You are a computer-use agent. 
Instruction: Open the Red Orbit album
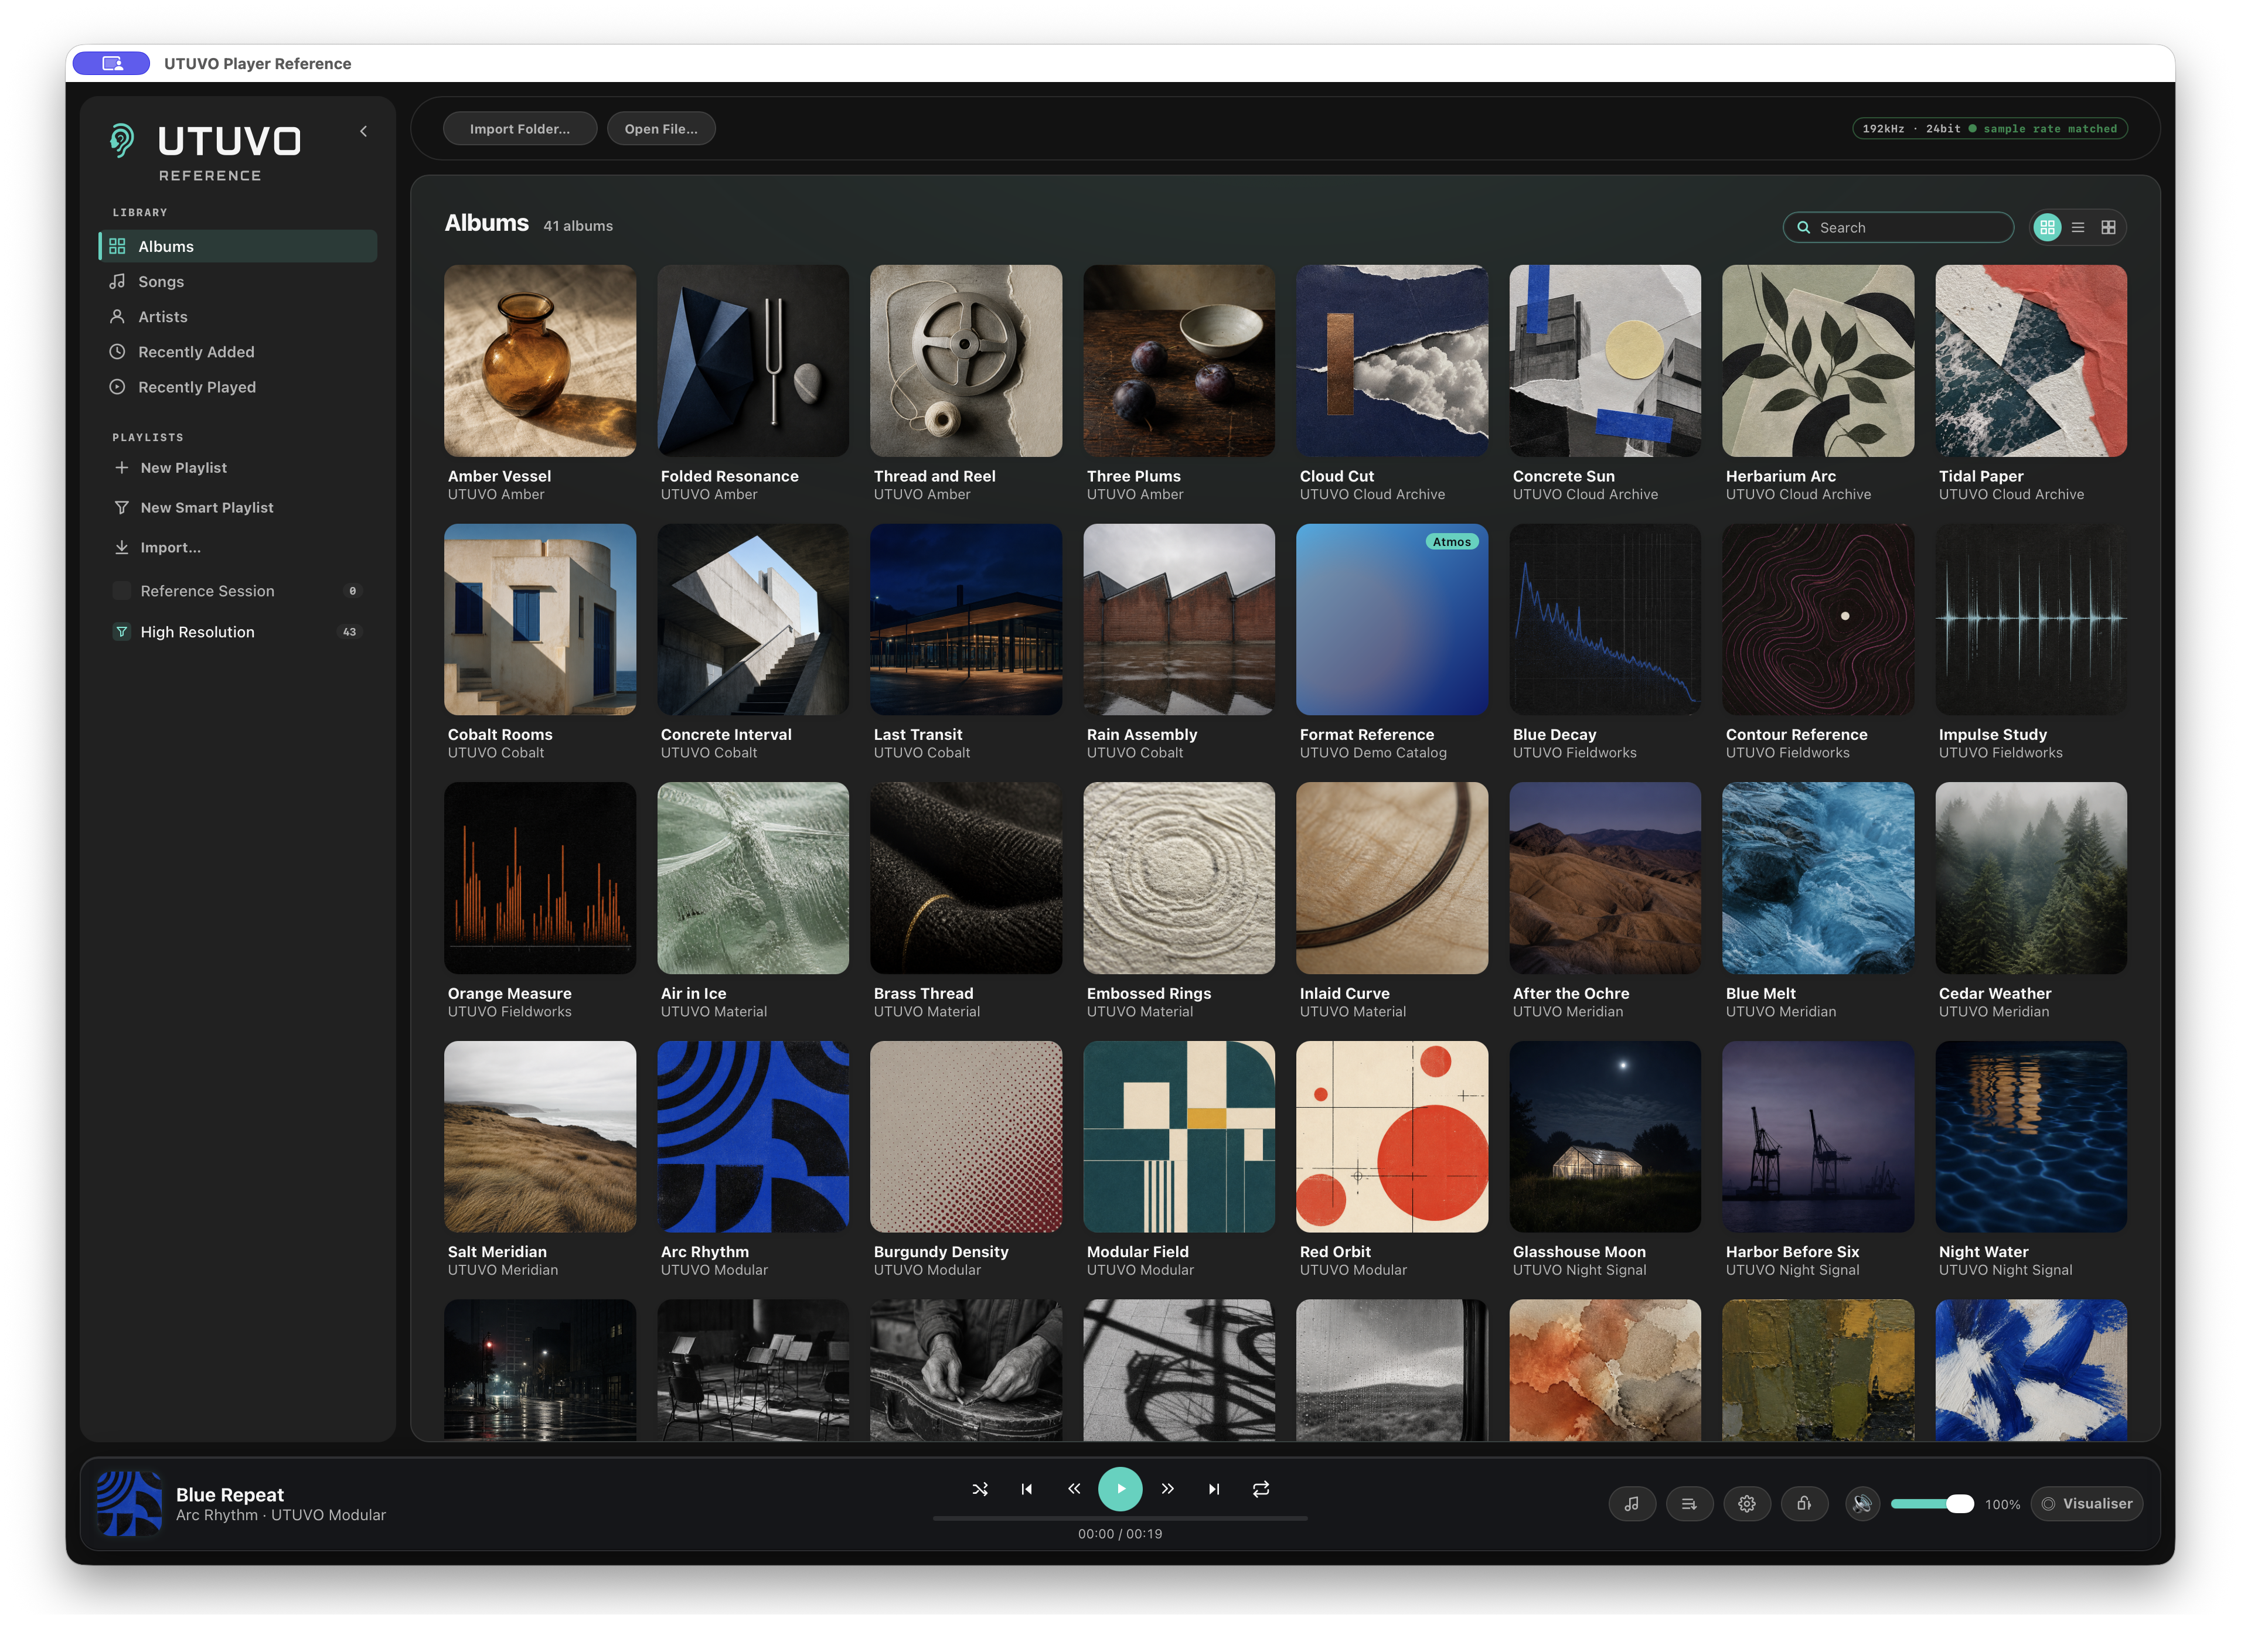1392,1137
